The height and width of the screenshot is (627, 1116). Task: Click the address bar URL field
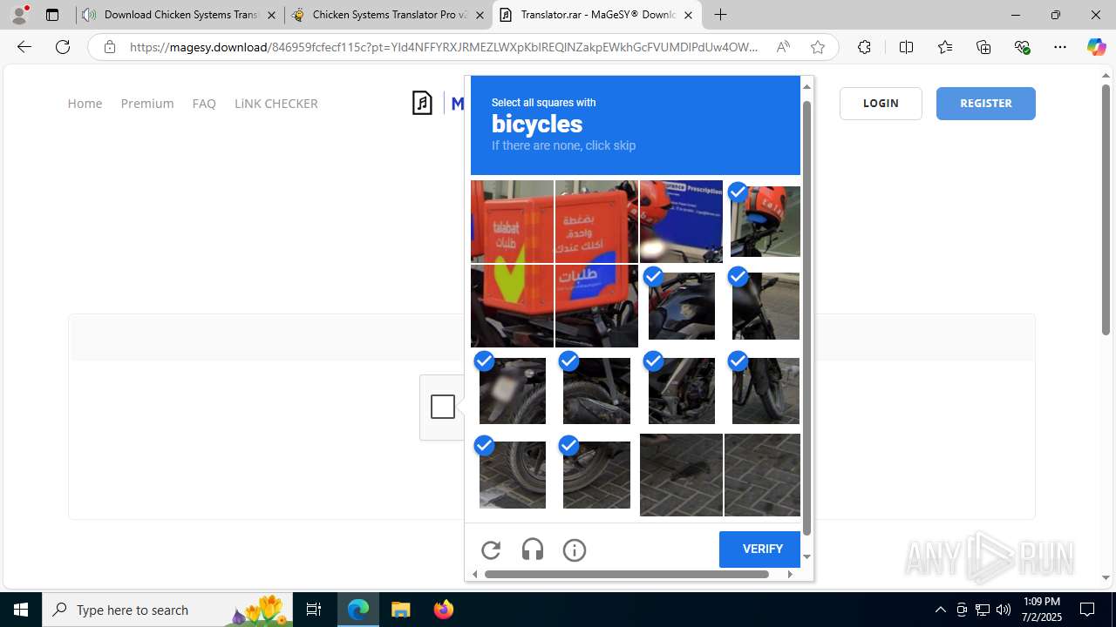pyautogui.click(x=443, y=47)
